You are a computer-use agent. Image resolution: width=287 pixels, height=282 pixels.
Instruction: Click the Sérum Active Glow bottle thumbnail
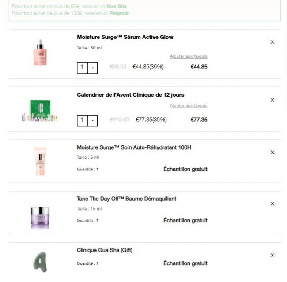(x=40, y=53)
